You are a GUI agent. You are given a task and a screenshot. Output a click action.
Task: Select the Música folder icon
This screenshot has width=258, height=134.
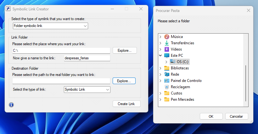pyautogui.click(x=166, y=37)
